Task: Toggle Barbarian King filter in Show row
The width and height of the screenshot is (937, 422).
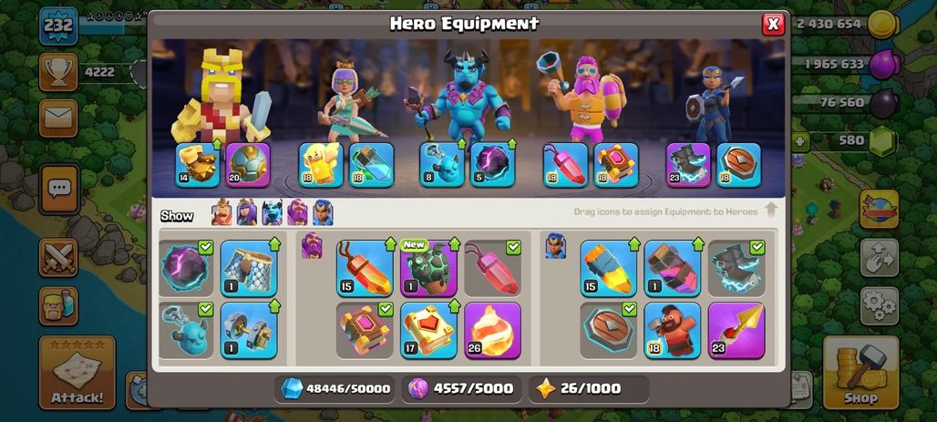Action: click(x=221, y=212)
